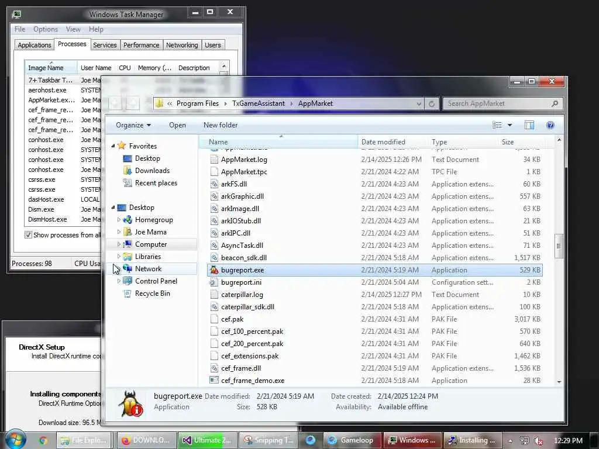
Task: Show hidden tray icons arrow
Action: pyautogui.click(x=510, y=441)
